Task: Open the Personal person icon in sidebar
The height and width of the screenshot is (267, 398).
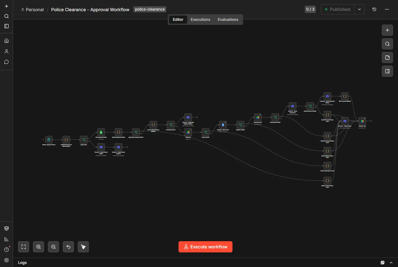Action: pos(7,51)
